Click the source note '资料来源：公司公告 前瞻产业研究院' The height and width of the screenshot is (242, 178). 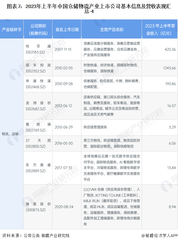(36, 236)
